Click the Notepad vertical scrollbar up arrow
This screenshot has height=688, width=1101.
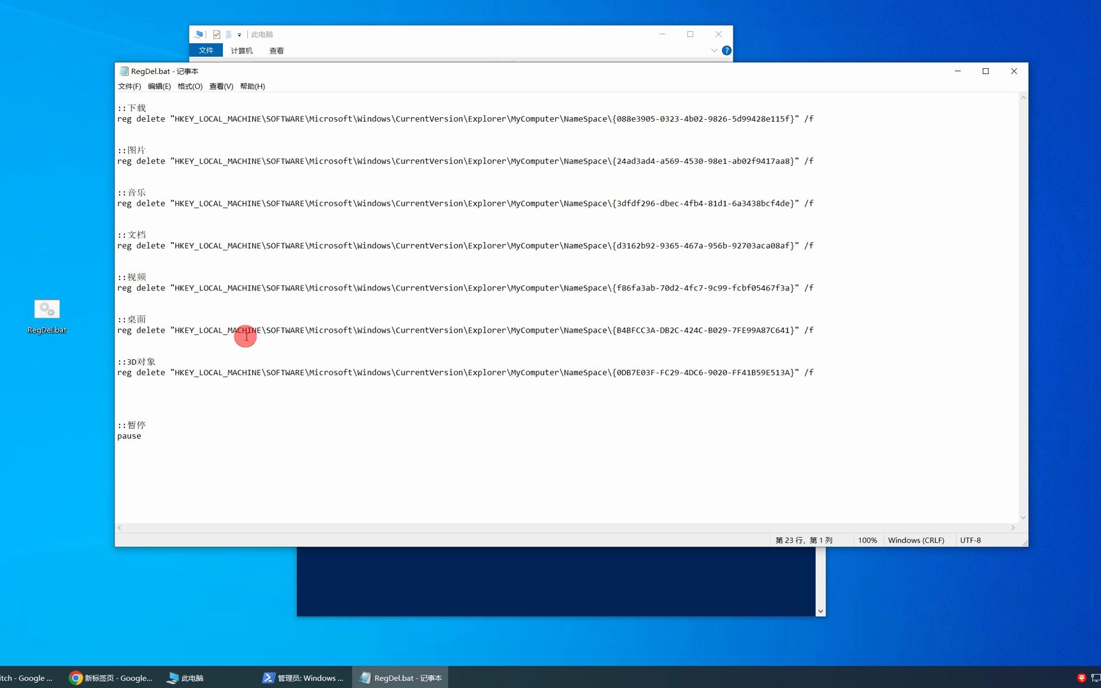tap(1023, 97)
